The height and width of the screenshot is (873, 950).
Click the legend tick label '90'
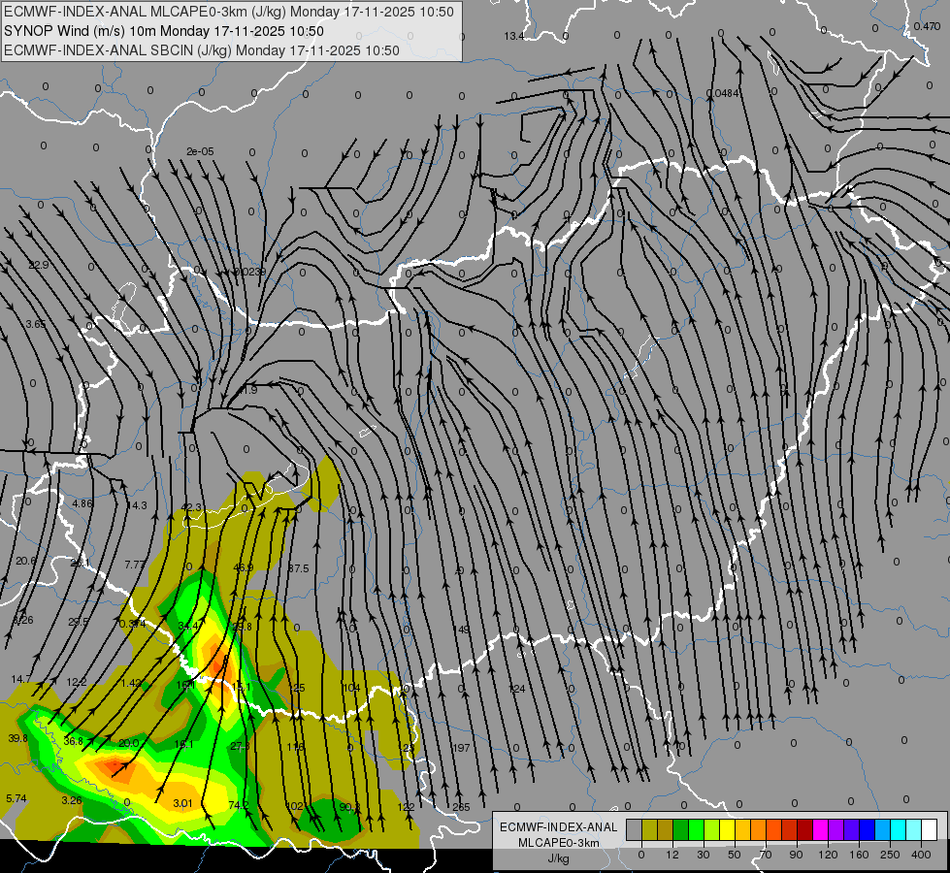(796, 855)
